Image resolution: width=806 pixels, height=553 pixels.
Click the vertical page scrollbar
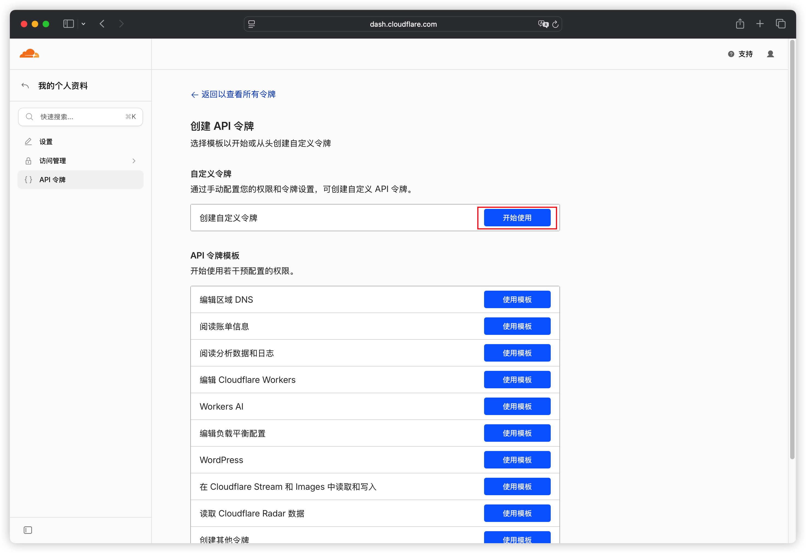tap(792, 250)
